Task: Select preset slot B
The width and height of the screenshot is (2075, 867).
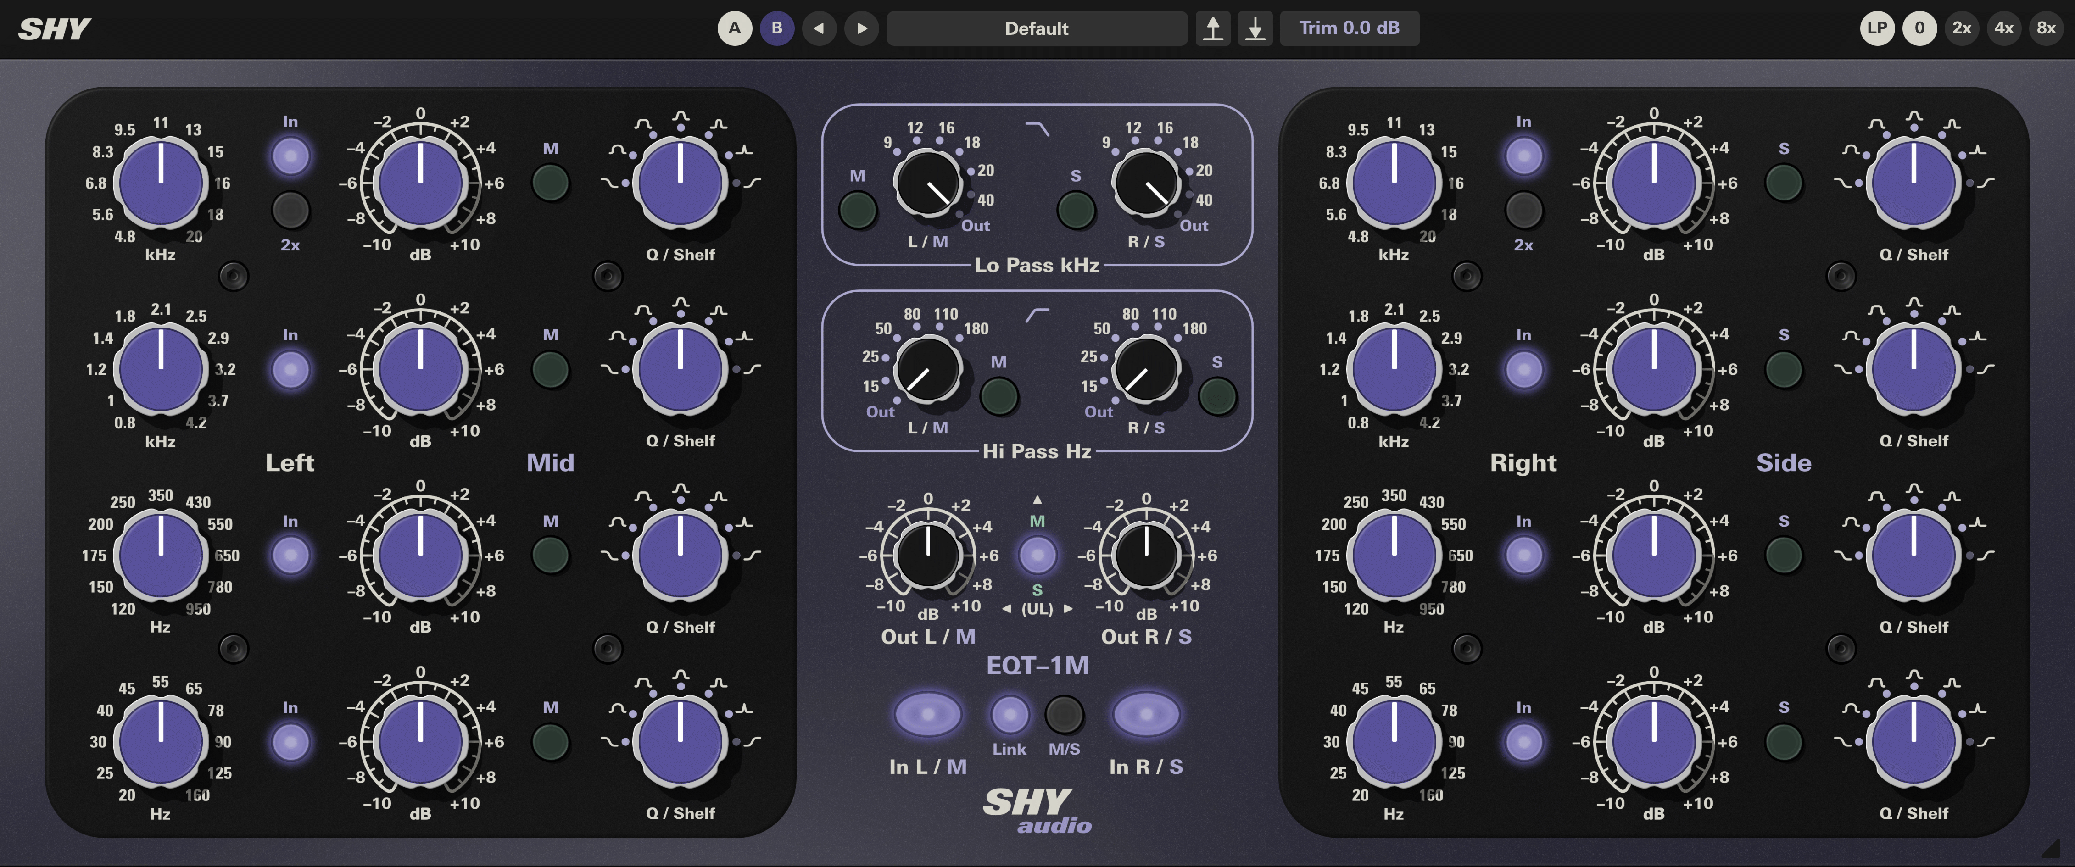Action: pos(776,28)
